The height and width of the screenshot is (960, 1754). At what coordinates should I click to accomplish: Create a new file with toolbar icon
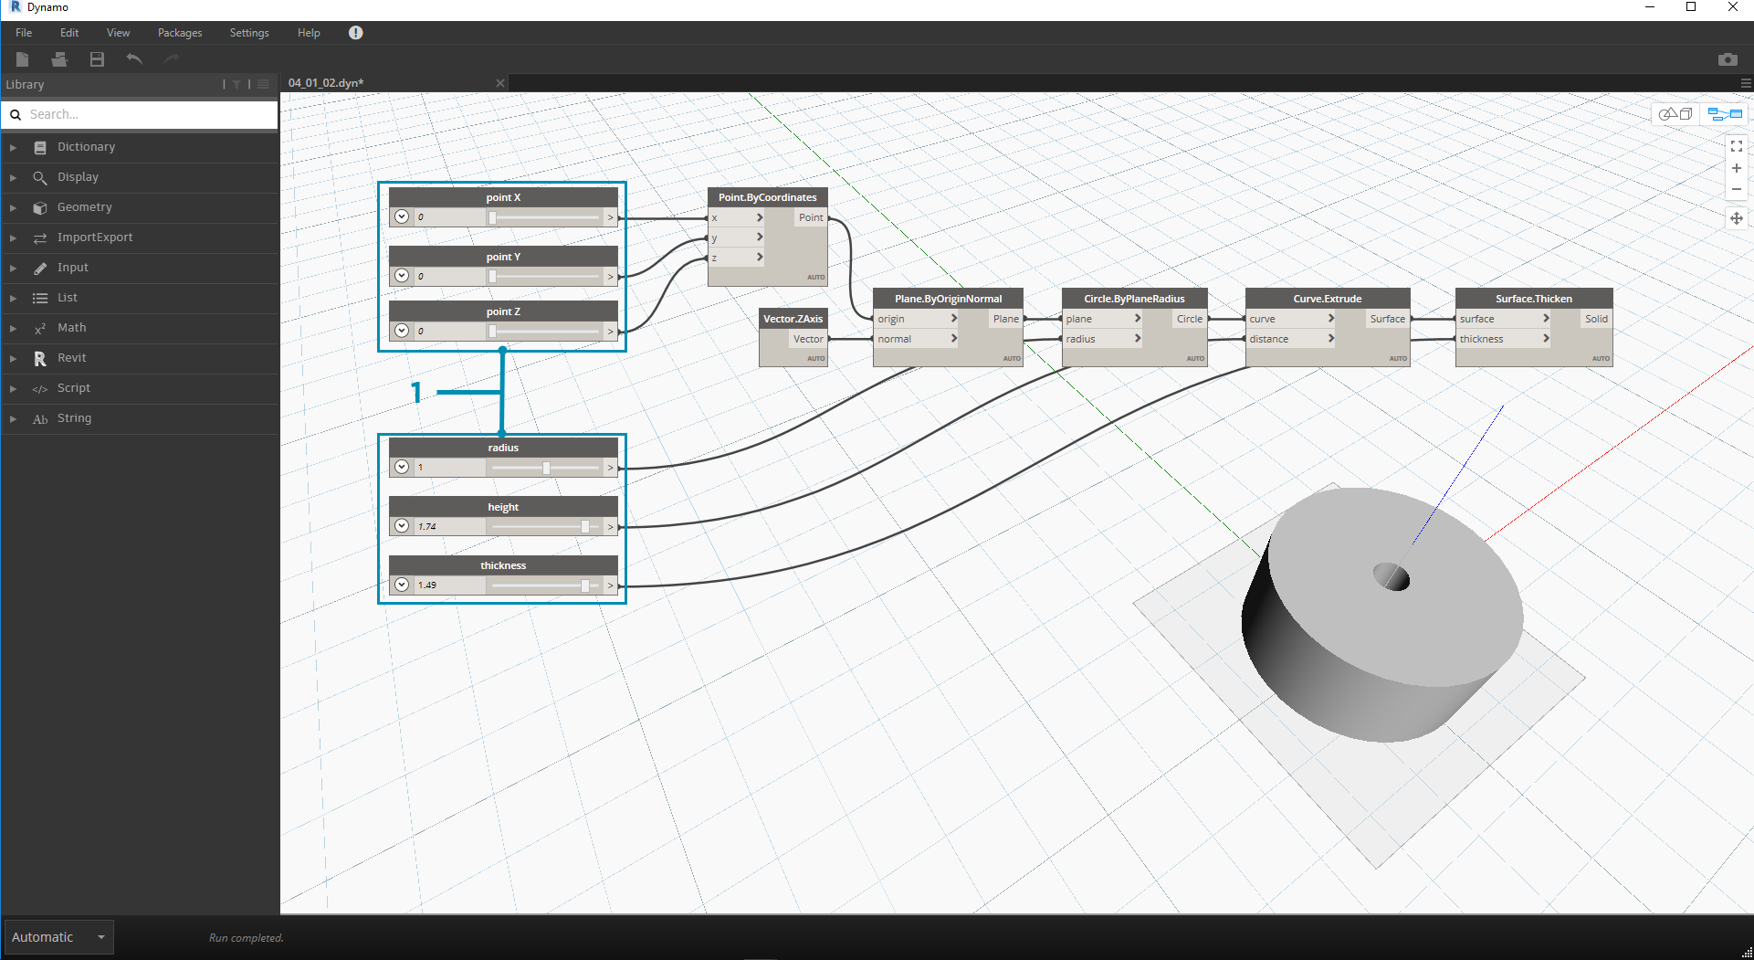[x=23, y=59]
